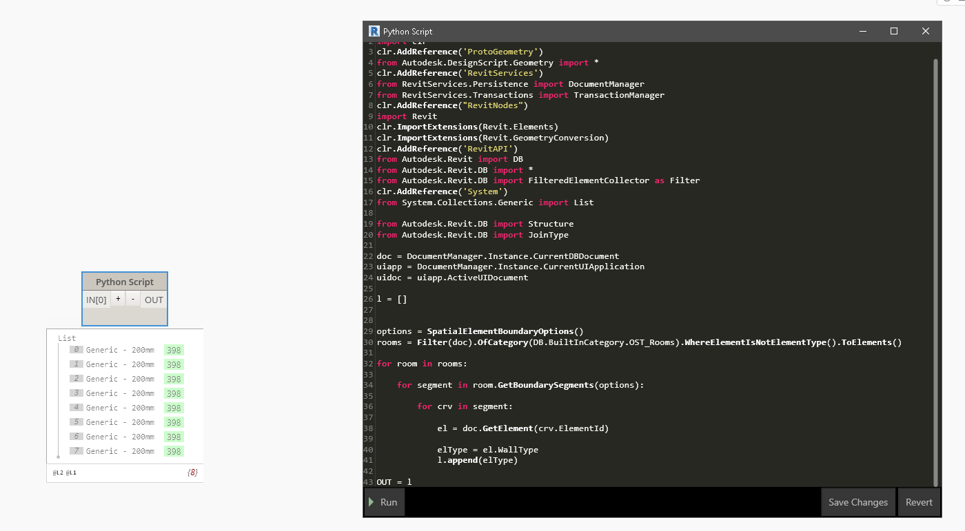Image resolution: width=965 pixels, height=531 pixels.
Task: Click 'doc = DocumentManager' on line 22
Action: (498, 256)
